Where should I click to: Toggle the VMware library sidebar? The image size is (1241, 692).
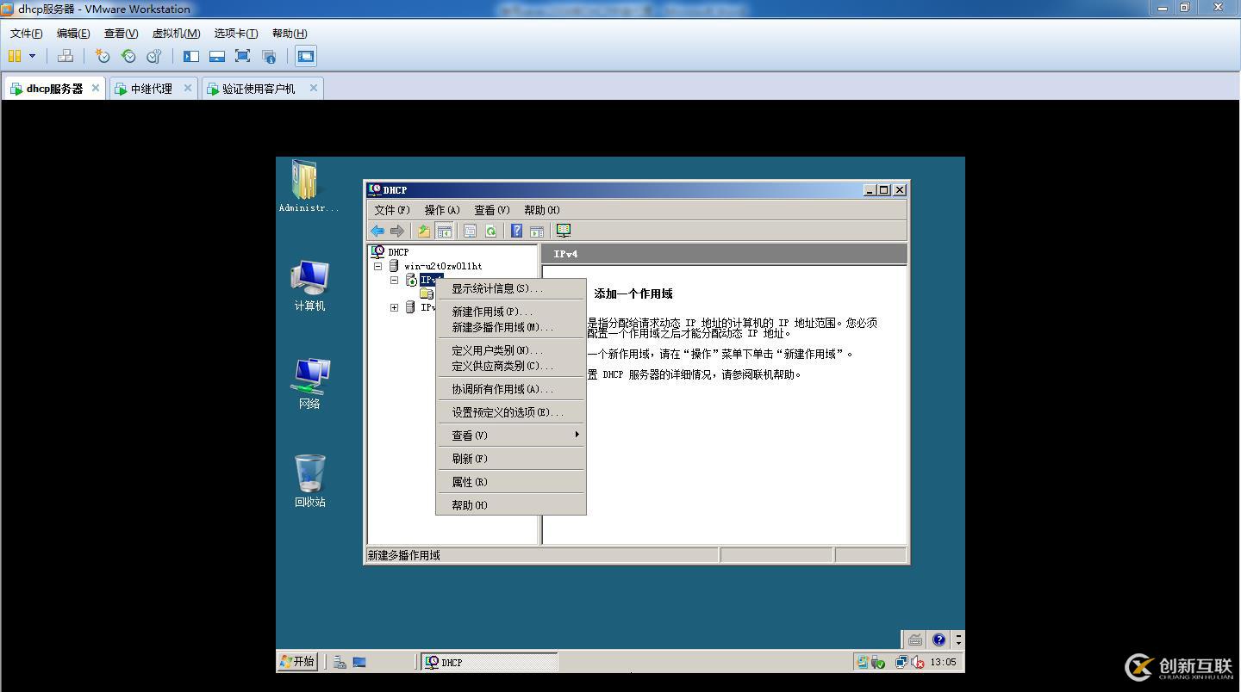coord(191,56)
